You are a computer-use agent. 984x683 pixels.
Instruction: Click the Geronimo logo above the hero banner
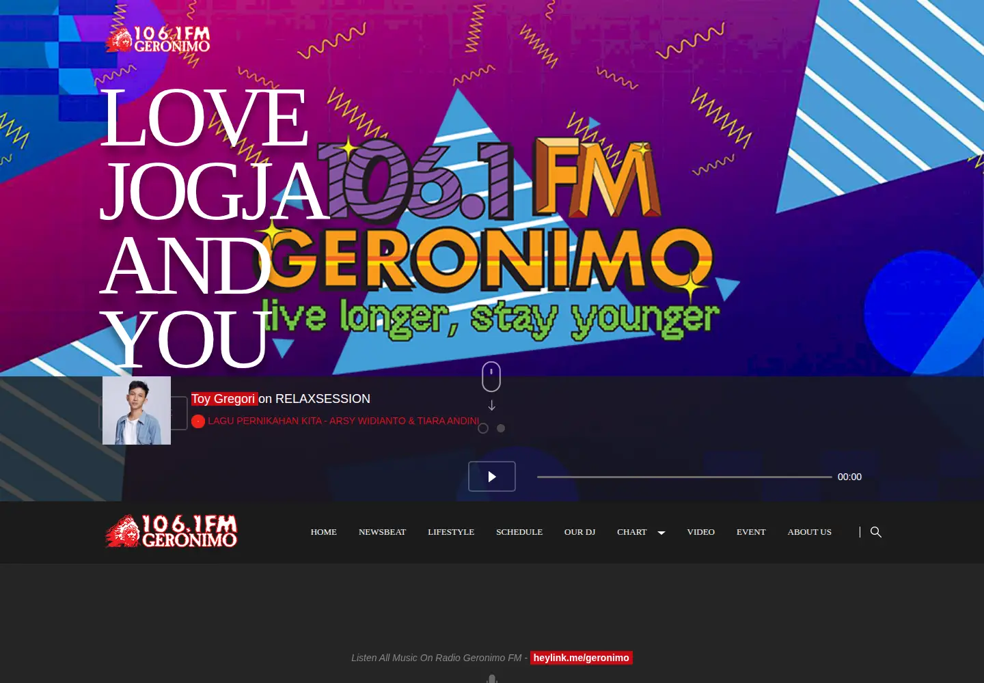(x=158, y=40)
